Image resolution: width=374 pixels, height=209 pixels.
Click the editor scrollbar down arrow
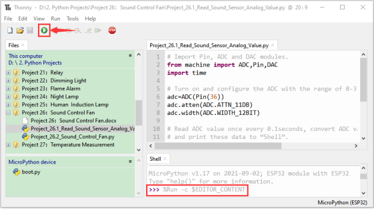point(364,138)
